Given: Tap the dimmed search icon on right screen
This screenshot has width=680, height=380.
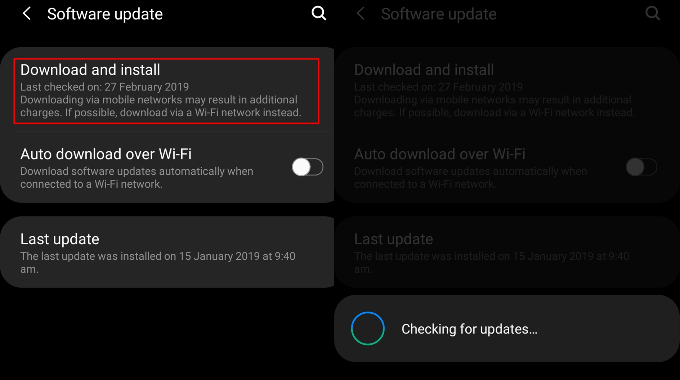Looking at the screenshot, I should tap(653, 14).
